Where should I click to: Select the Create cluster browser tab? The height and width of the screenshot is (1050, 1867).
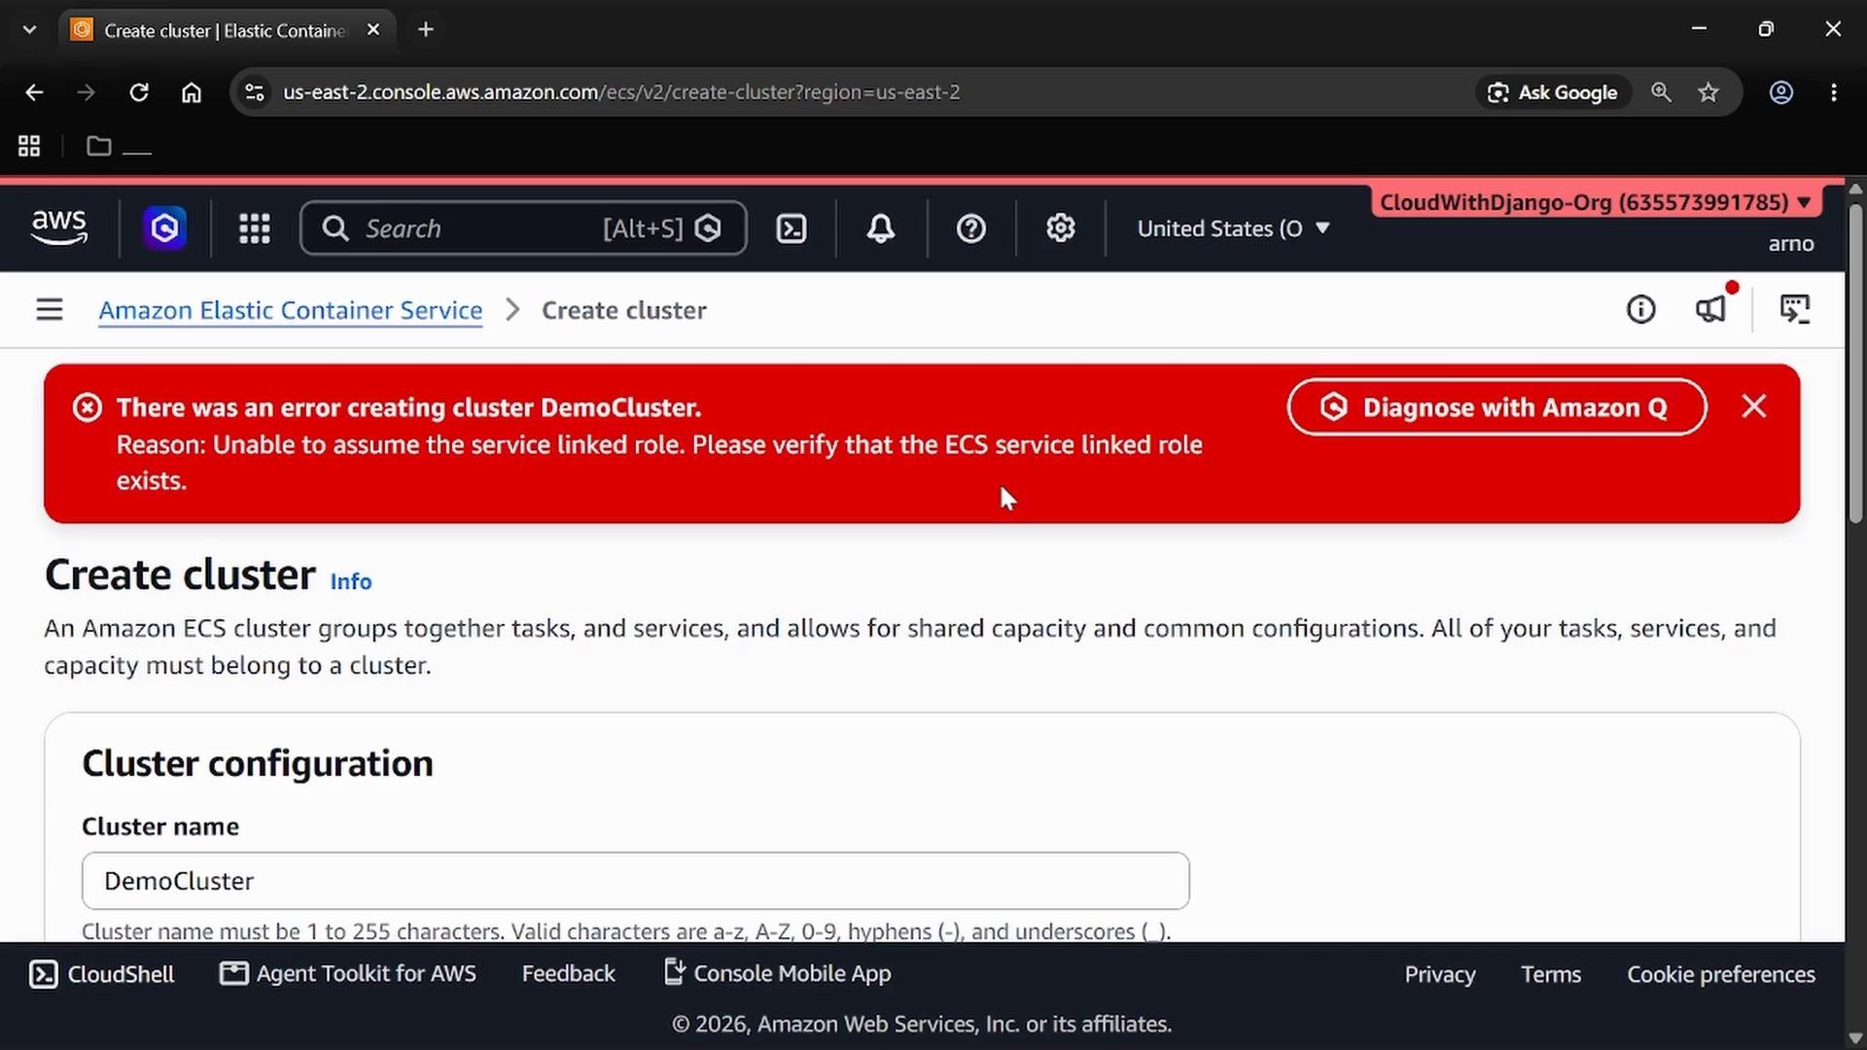pos(226,30)
